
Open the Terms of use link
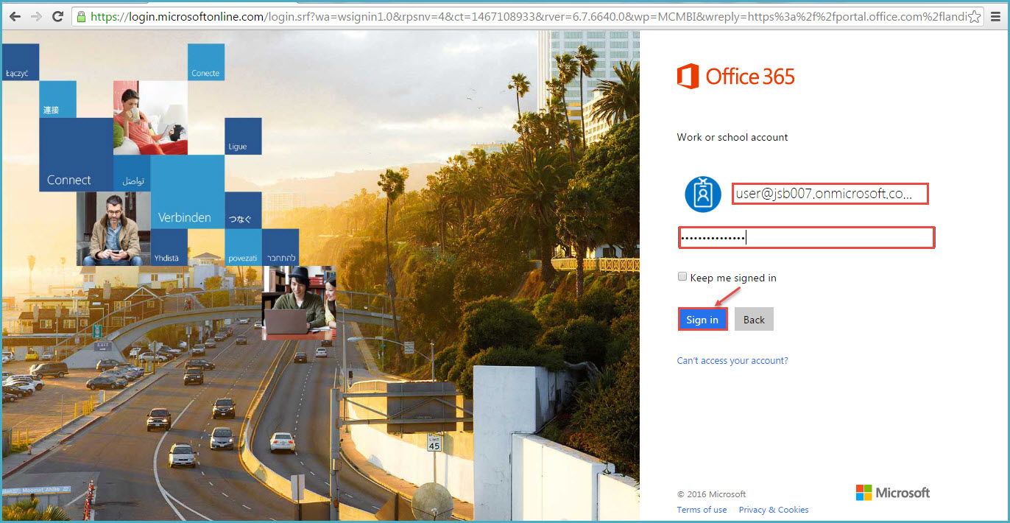702,510
